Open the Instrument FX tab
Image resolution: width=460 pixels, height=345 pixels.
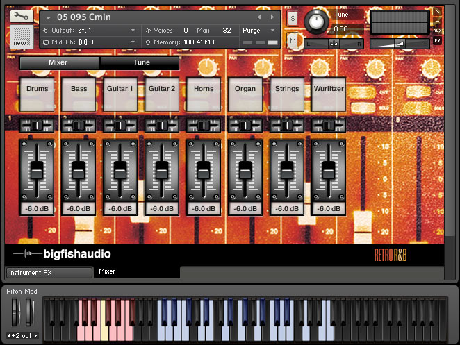pyautogui.click(x=49, y=273)
